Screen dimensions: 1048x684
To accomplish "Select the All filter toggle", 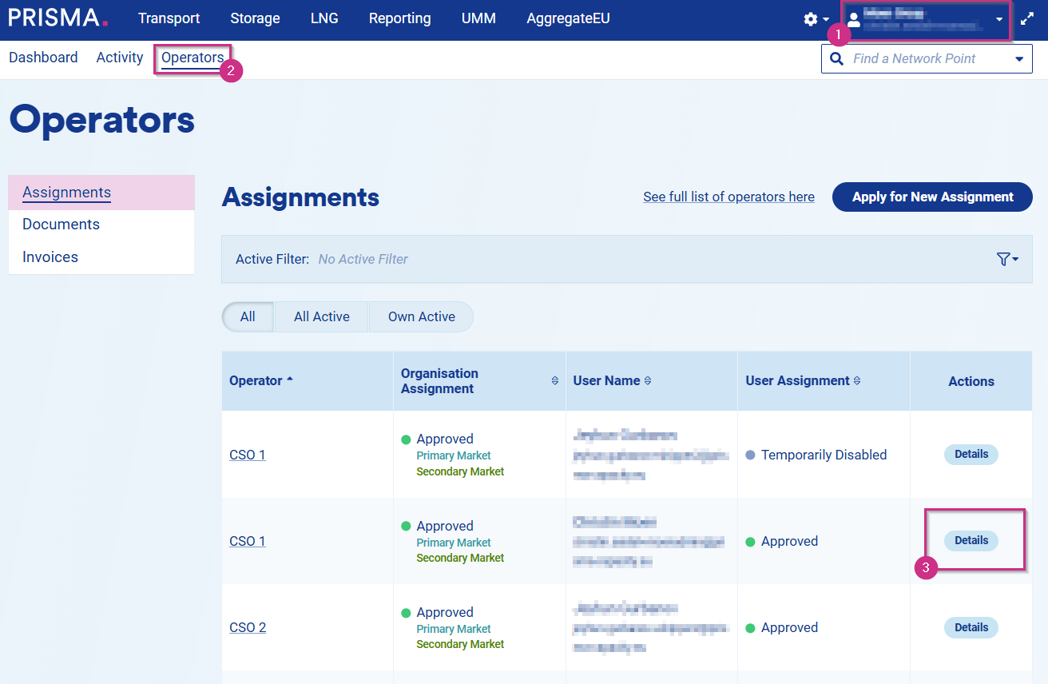I will tap(248, 317).
